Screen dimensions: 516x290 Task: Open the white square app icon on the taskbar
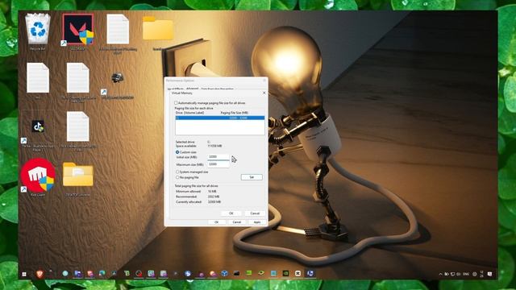pos(298,274)
